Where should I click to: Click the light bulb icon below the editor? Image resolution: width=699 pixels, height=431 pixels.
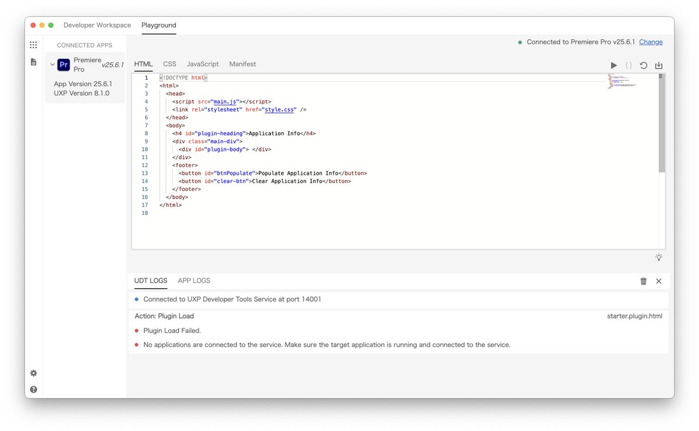point(659,257)
